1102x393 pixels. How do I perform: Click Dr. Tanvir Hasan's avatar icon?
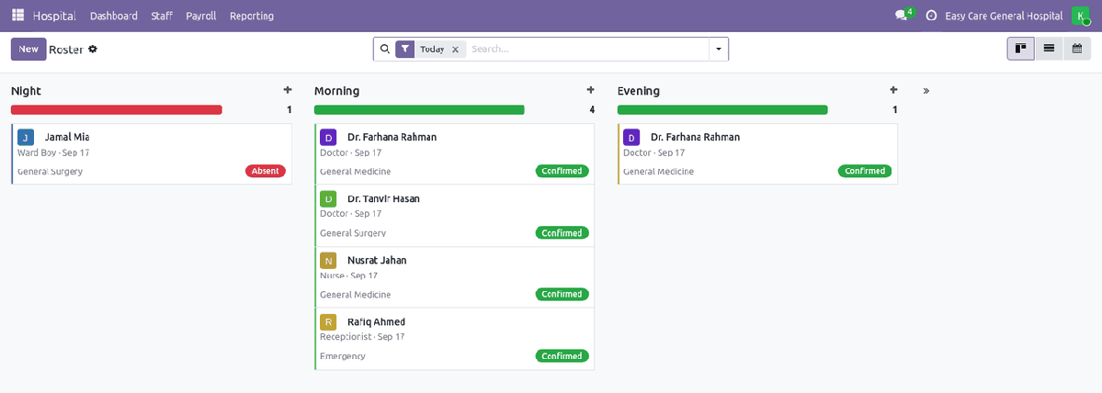(328, 198)
